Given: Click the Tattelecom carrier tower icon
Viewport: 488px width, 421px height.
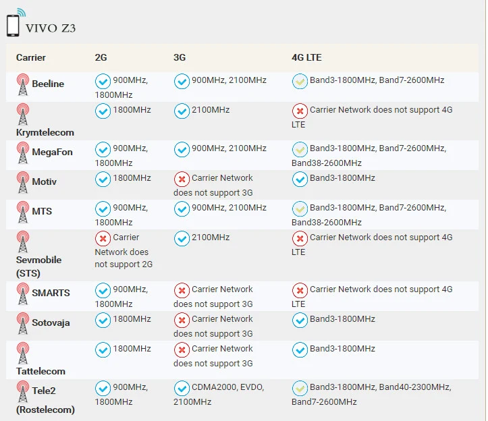Looking at the screenshot, I should pyautogui.click(x=23, y=353).
